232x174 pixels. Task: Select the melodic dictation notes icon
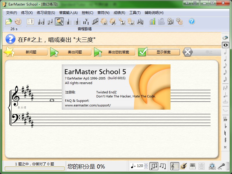click(x=140, y=22)
